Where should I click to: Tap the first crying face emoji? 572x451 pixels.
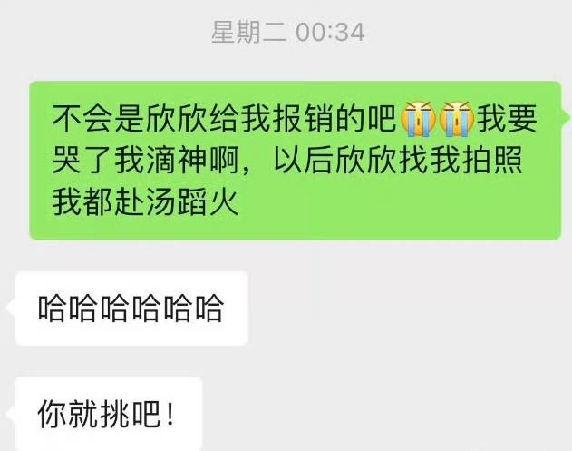pyautogui.click(x=418, y=120)
